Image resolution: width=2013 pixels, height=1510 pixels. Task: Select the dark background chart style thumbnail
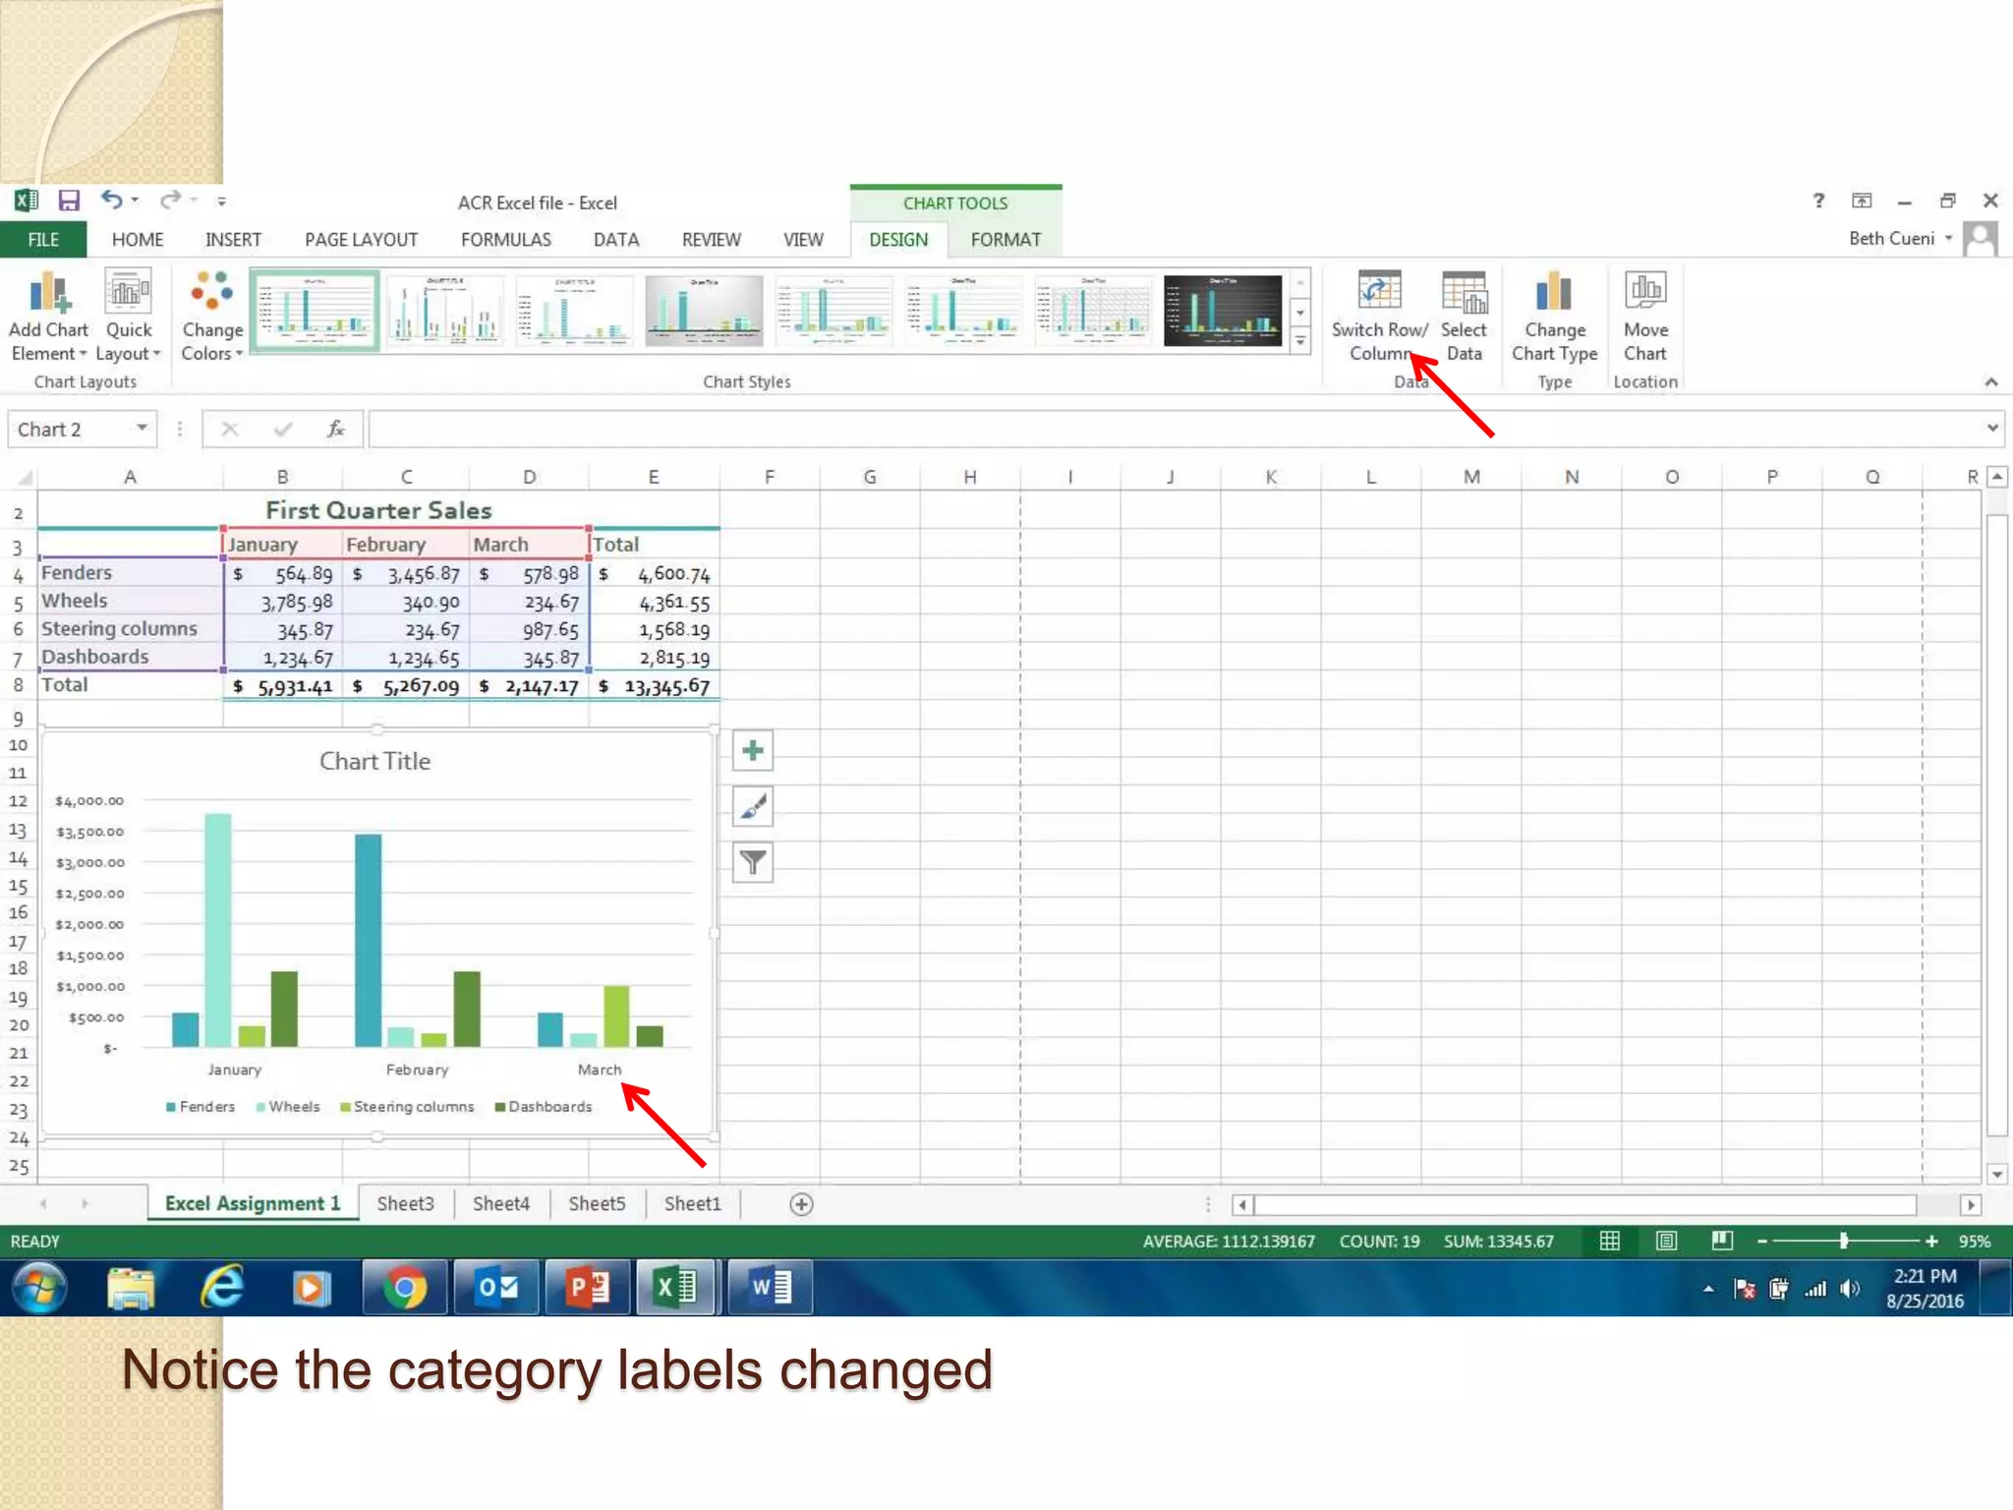coord(1223,311)
